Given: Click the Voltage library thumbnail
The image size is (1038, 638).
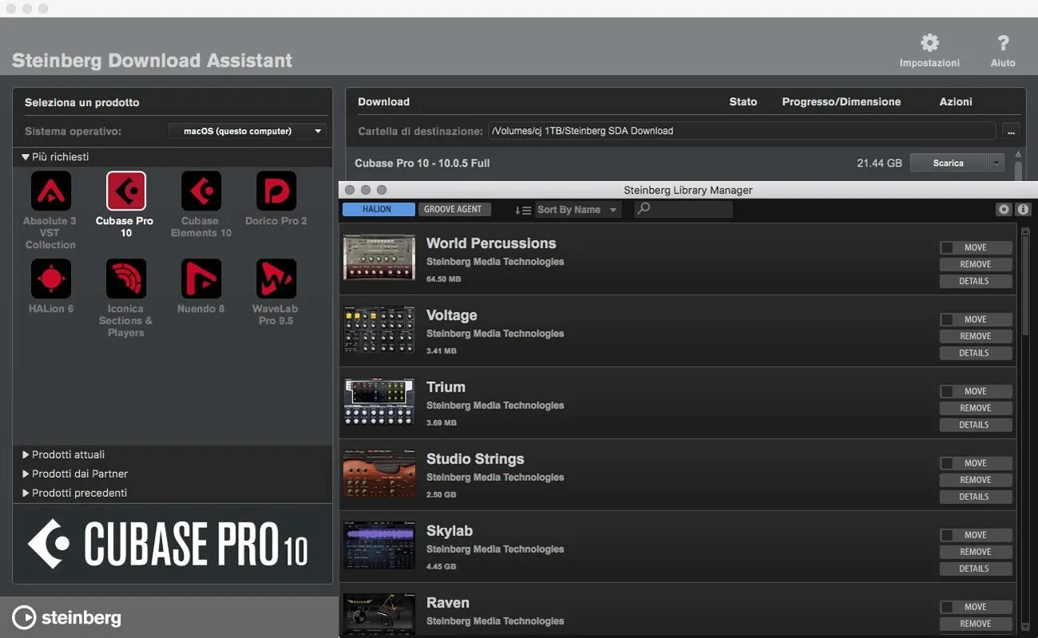Looking at the screenshot, I should 379,329.
